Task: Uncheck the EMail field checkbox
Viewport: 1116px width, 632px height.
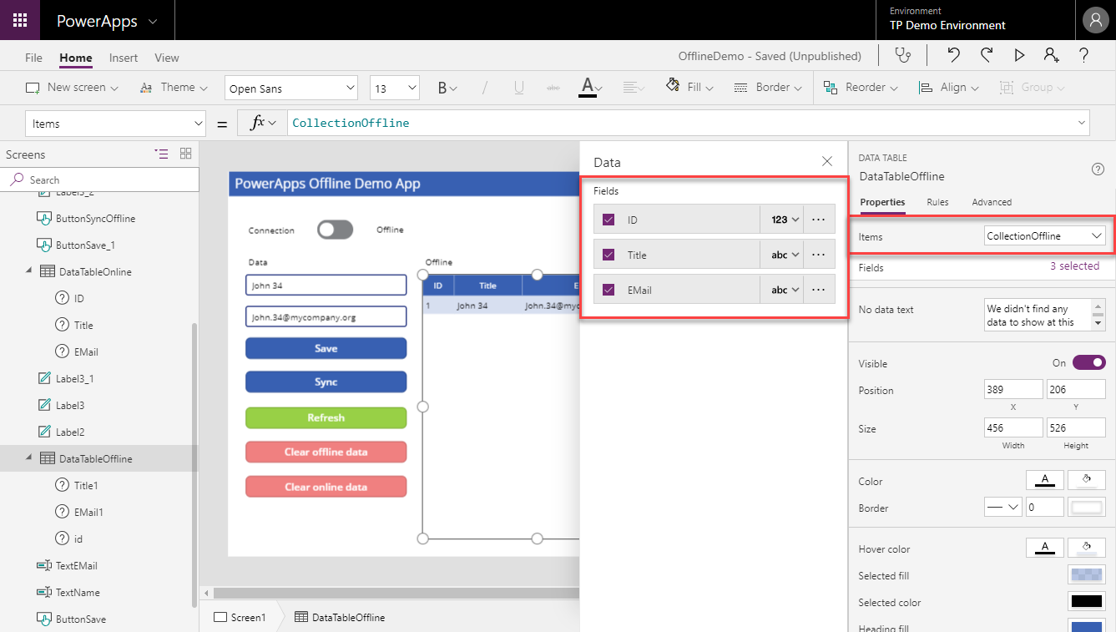Action: tap(608, 290)
